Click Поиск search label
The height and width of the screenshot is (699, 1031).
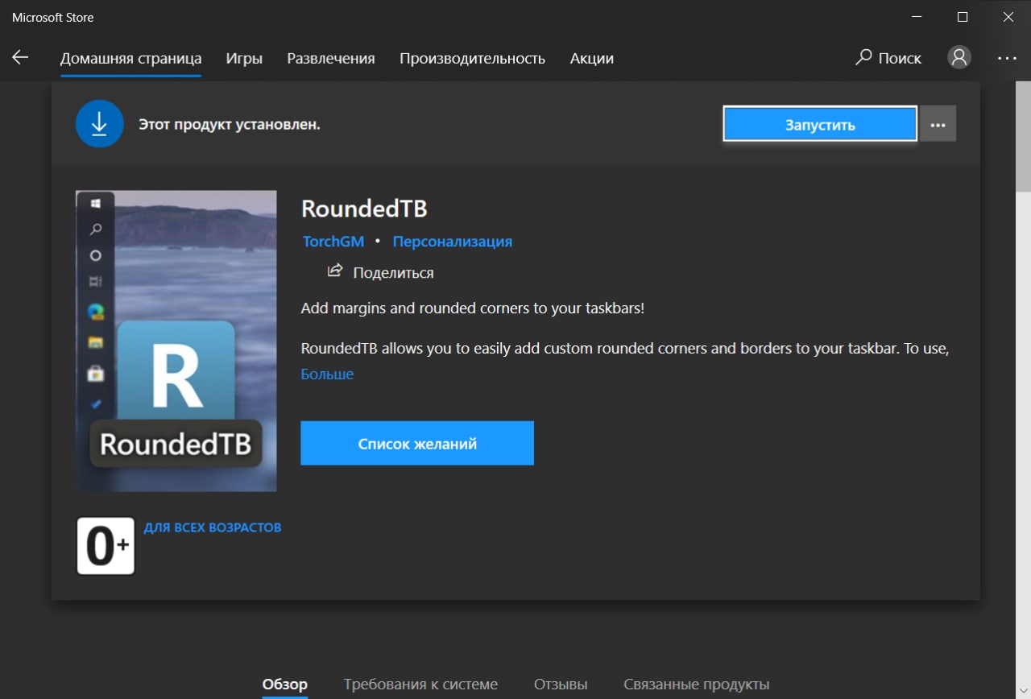[900, 58]
